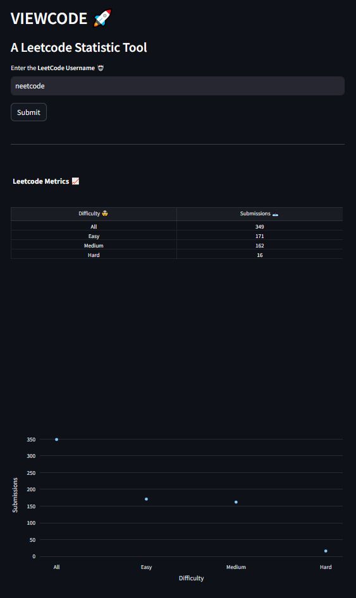Click the 'Difficulty' x-axis title
Image resolution: width=356 pixels, height=598 pixels.
point(192,578)
